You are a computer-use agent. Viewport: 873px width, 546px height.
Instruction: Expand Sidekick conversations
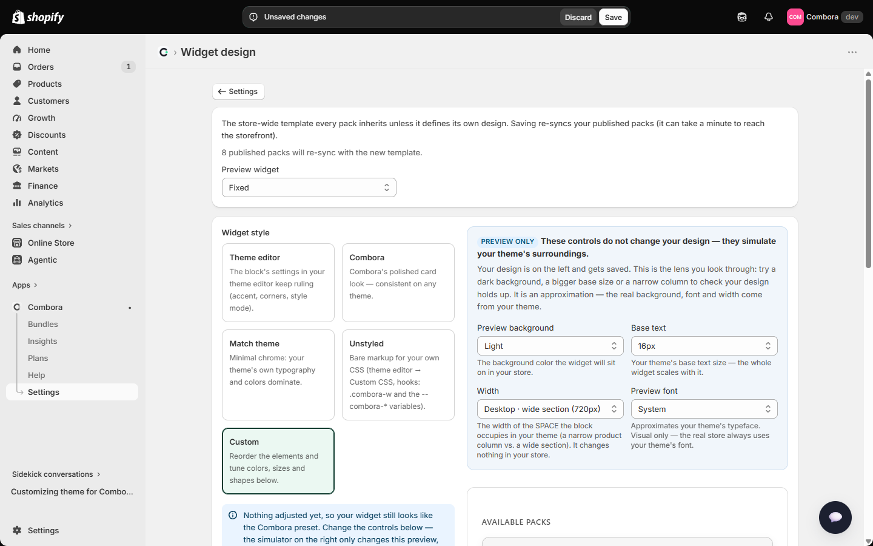(x=56, y=474)
